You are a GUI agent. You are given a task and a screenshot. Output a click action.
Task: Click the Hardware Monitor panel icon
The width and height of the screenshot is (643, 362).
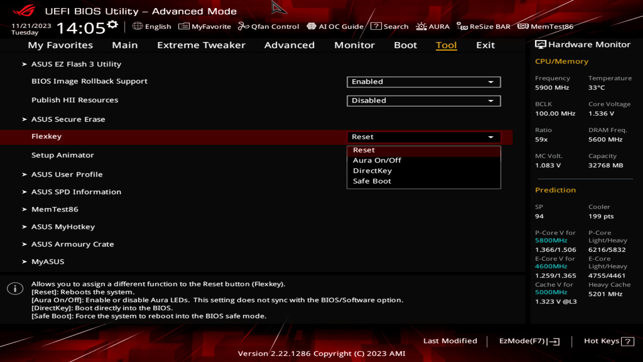[x=540, y=44]
